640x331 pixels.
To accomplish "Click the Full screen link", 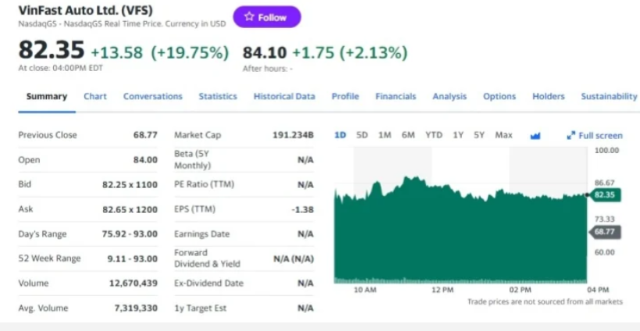I will click(x=599, y=135).
